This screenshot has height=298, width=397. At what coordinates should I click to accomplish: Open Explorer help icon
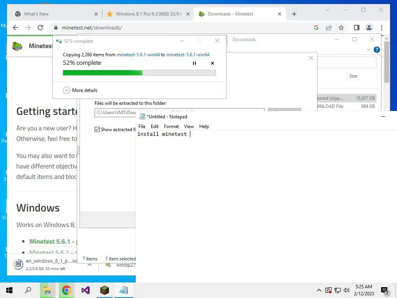377,50
